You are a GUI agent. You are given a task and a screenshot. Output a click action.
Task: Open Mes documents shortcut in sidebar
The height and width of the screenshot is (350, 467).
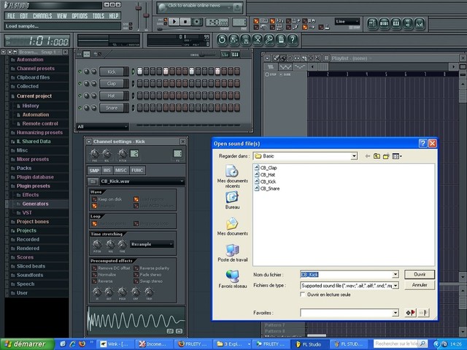tap(232, 227)
